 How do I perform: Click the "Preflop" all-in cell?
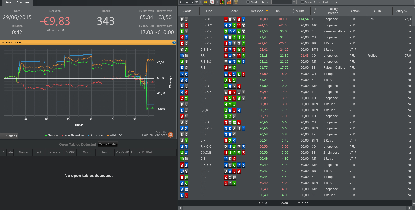point(372,56)
